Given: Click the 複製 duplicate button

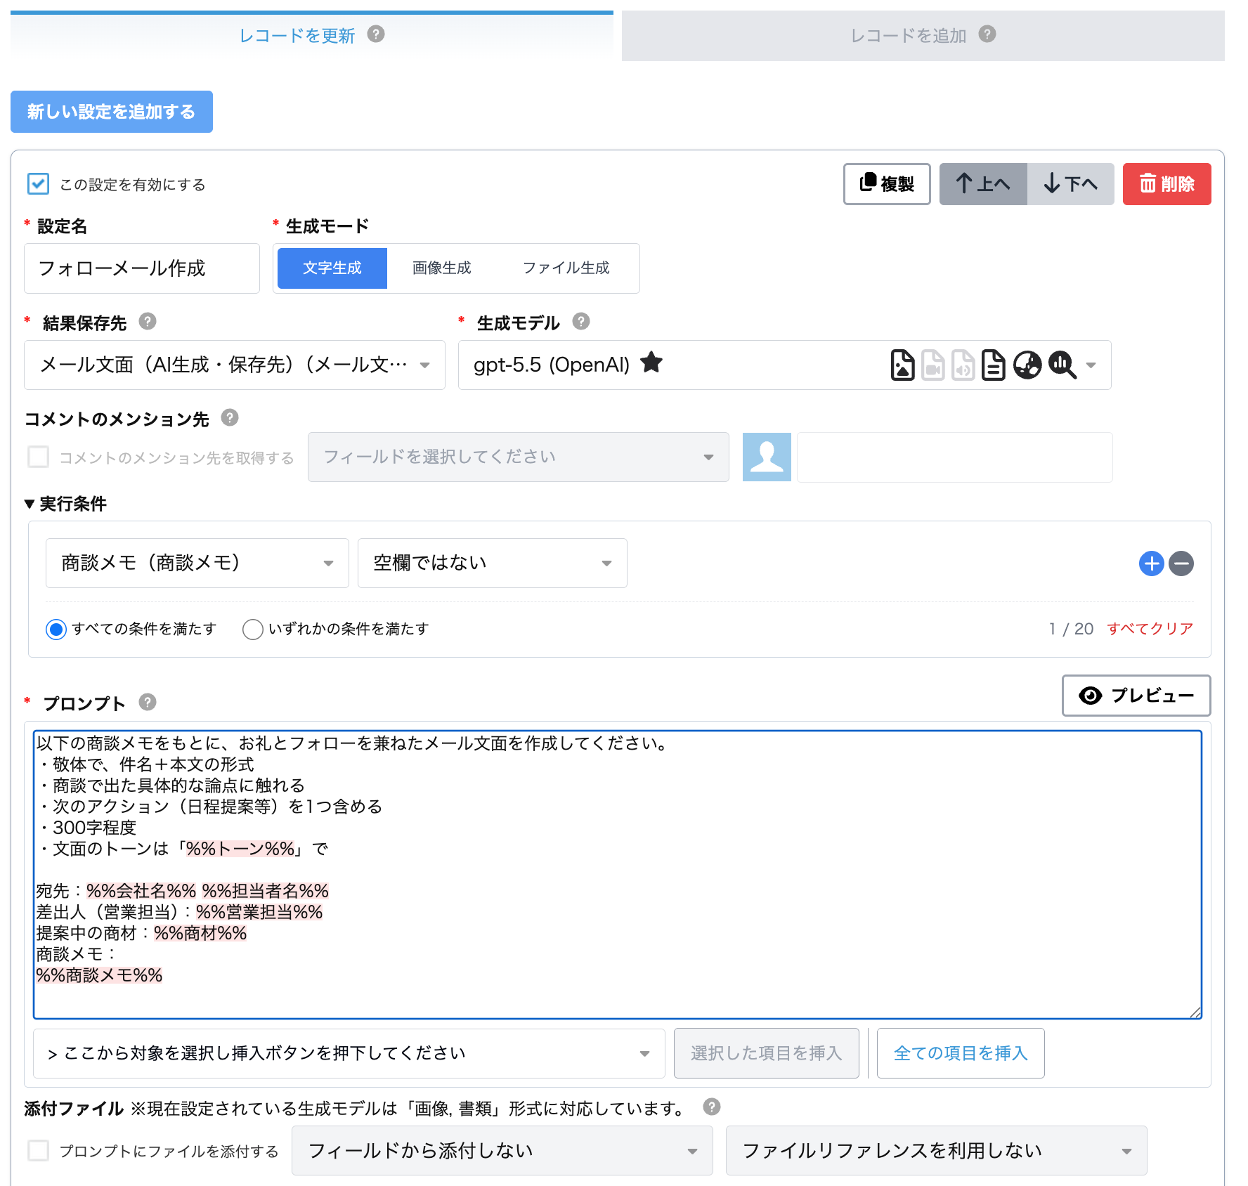Looking at the screenshot, I should click(887, 184).
